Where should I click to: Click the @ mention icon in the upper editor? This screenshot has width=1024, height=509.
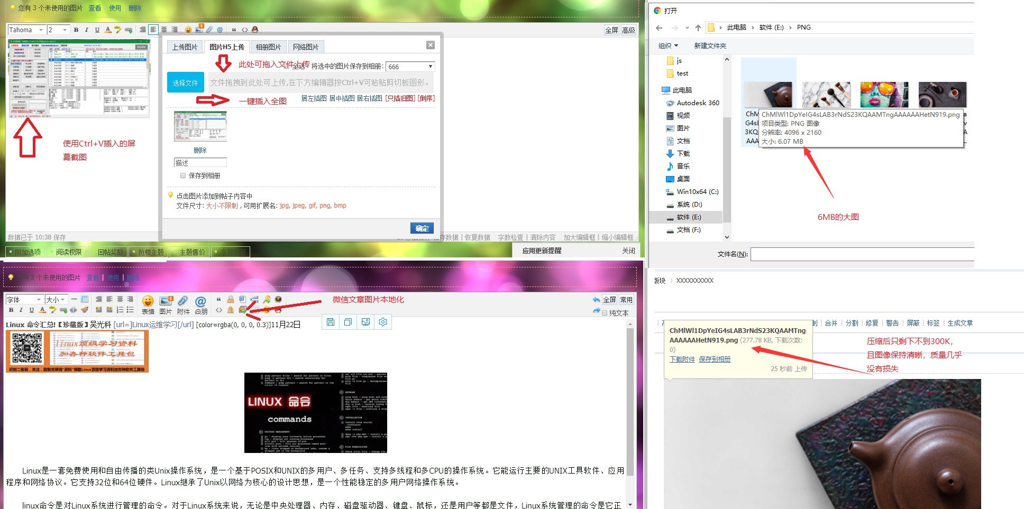(x=220, y=30)
